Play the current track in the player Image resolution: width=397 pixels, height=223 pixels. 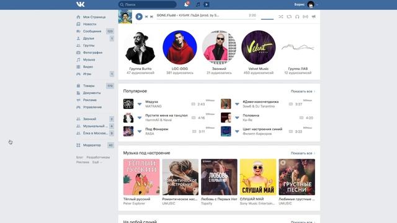pos(139,17)
